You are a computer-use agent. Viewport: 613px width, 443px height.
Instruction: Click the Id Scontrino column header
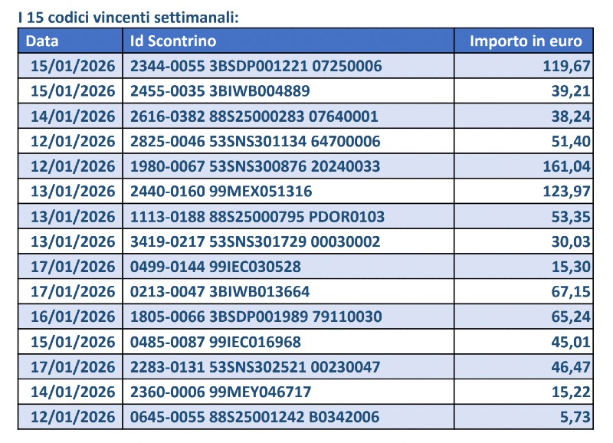point(173,41)
